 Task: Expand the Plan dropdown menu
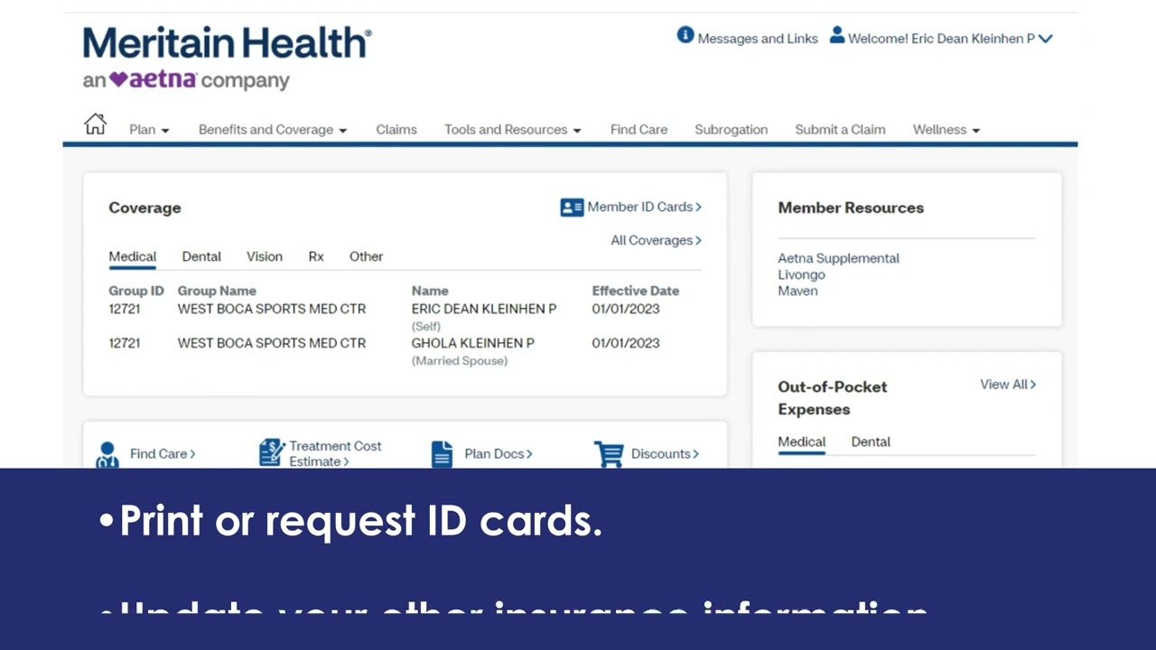(149, 130)
